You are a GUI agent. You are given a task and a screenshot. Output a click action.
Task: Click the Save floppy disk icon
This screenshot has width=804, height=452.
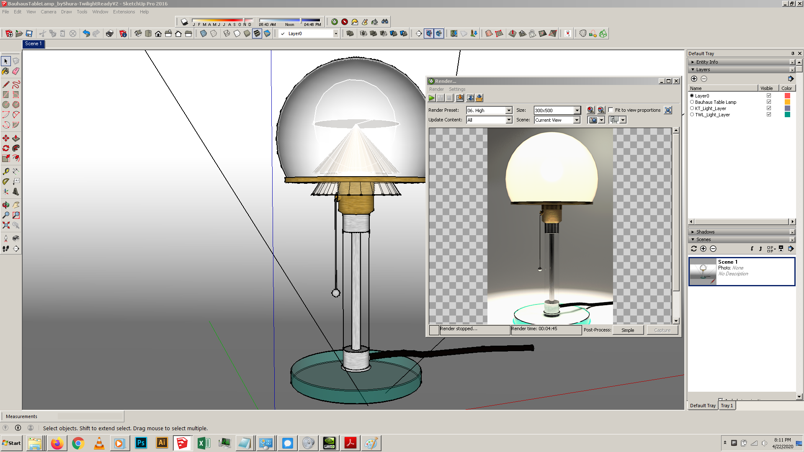tap(29, 33)
